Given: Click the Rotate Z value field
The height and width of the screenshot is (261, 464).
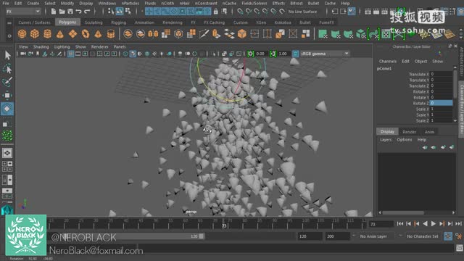Looking at the screenshot, I should click(x=441, y=103).
